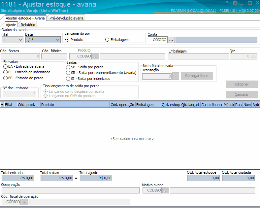Click the Carregar itens button

tap(197, 76)
